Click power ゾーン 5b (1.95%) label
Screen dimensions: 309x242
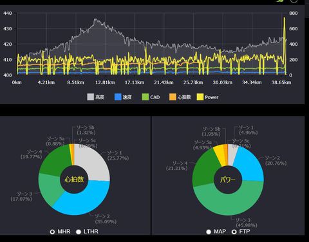click(211, 131)
